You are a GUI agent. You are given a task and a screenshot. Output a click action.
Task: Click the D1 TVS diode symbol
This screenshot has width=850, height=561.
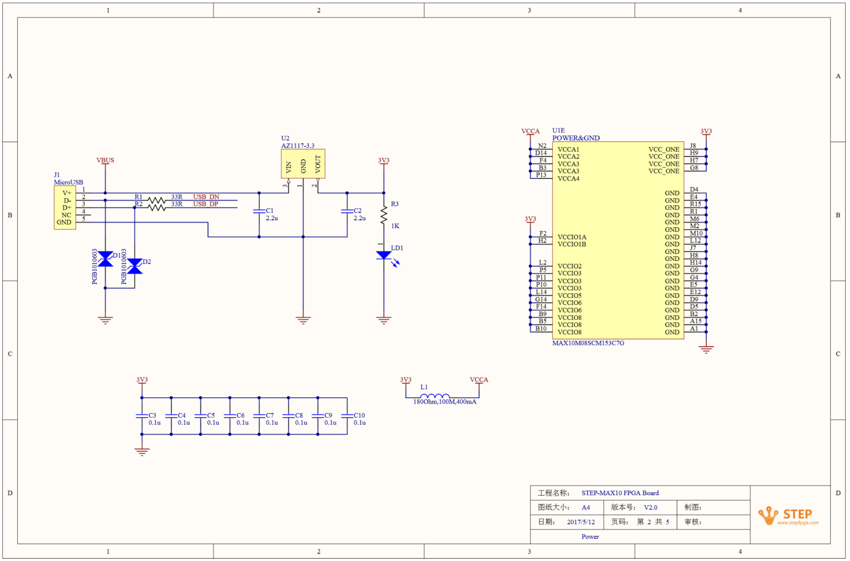[x=105, y=259]
